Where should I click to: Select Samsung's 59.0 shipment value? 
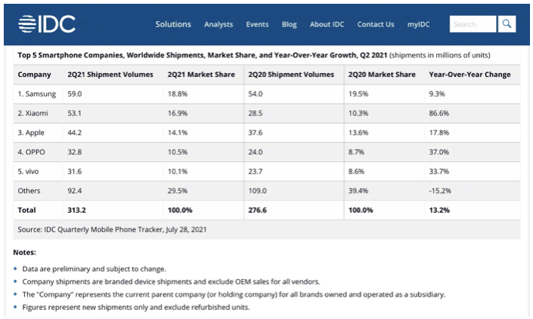pos(74,94)
